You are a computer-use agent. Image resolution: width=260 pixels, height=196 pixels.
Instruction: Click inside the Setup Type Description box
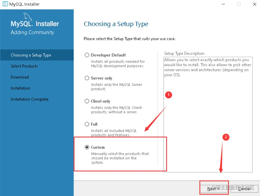208,114
